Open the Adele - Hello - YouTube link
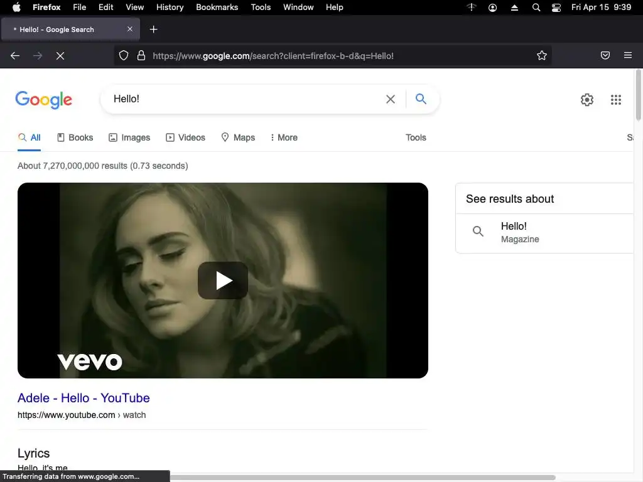 coord(84,398)
